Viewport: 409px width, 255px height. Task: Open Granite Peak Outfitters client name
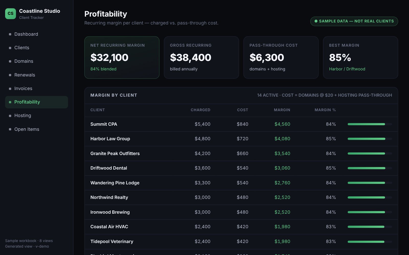[115, 154]
